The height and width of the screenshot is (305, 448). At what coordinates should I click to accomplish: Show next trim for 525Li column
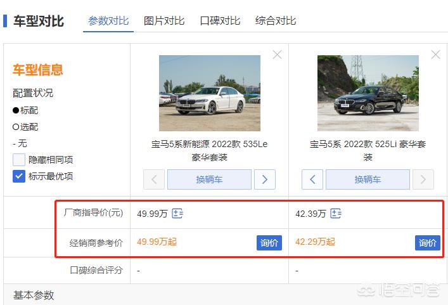click(423, 179)
